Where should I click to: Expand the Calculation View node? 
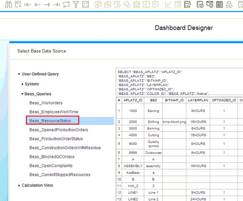(x=19, y=186)
